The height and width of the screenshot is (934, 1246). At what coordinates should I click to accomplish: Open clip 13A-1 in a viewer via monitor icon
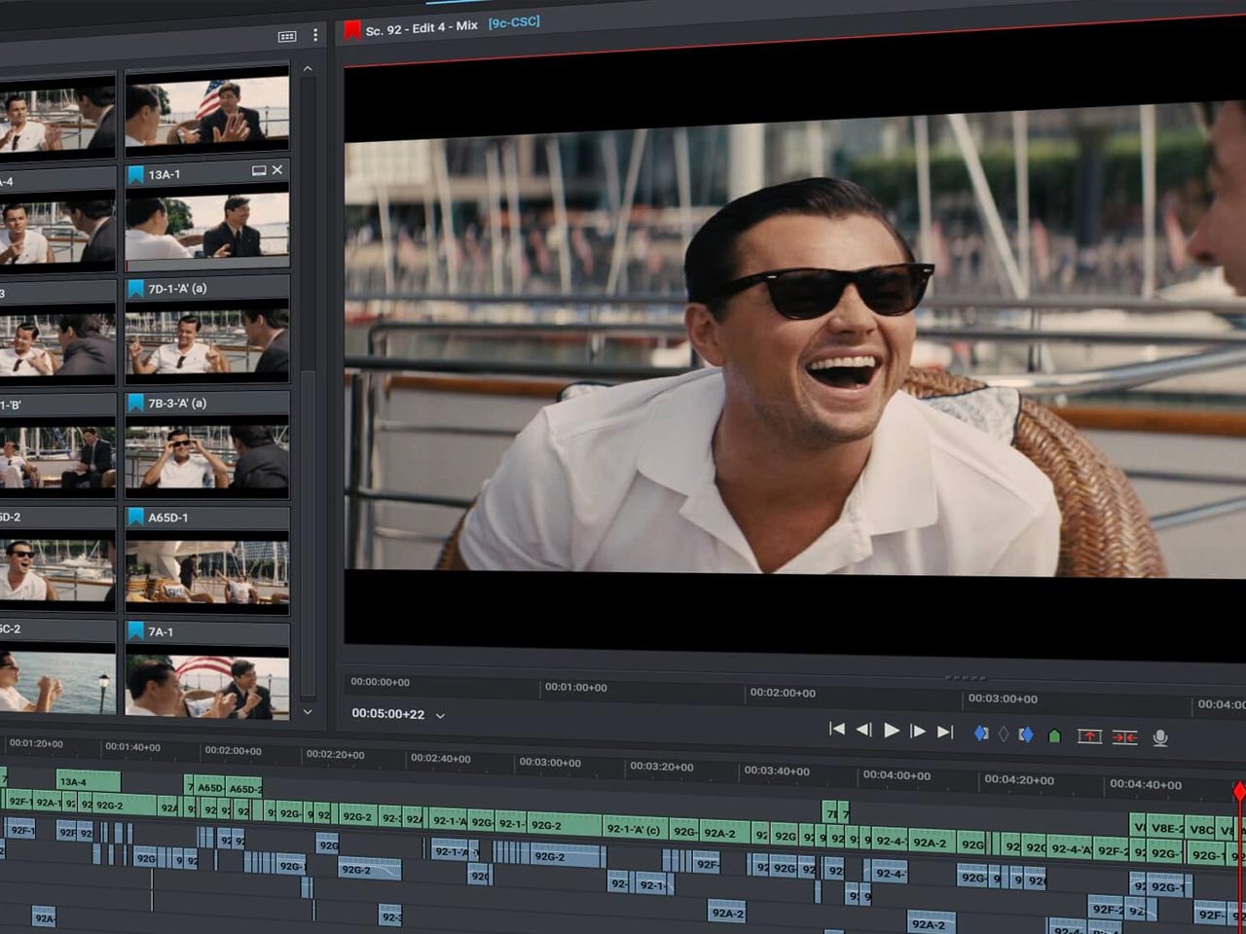click(x=259, y=170)
